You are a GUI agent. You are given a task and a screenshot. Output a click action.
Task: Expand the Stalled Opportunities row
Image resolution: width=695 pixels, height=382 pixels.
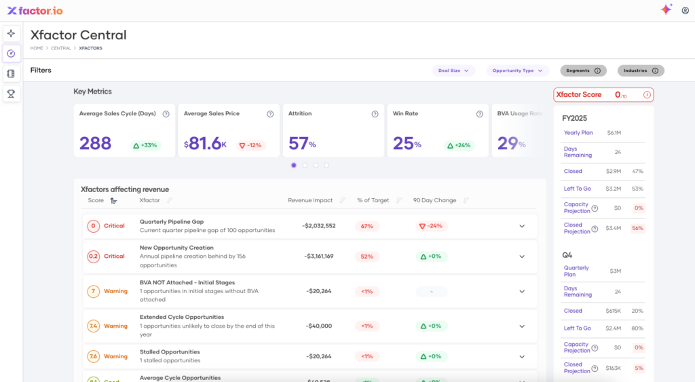[x=522, y=356]
